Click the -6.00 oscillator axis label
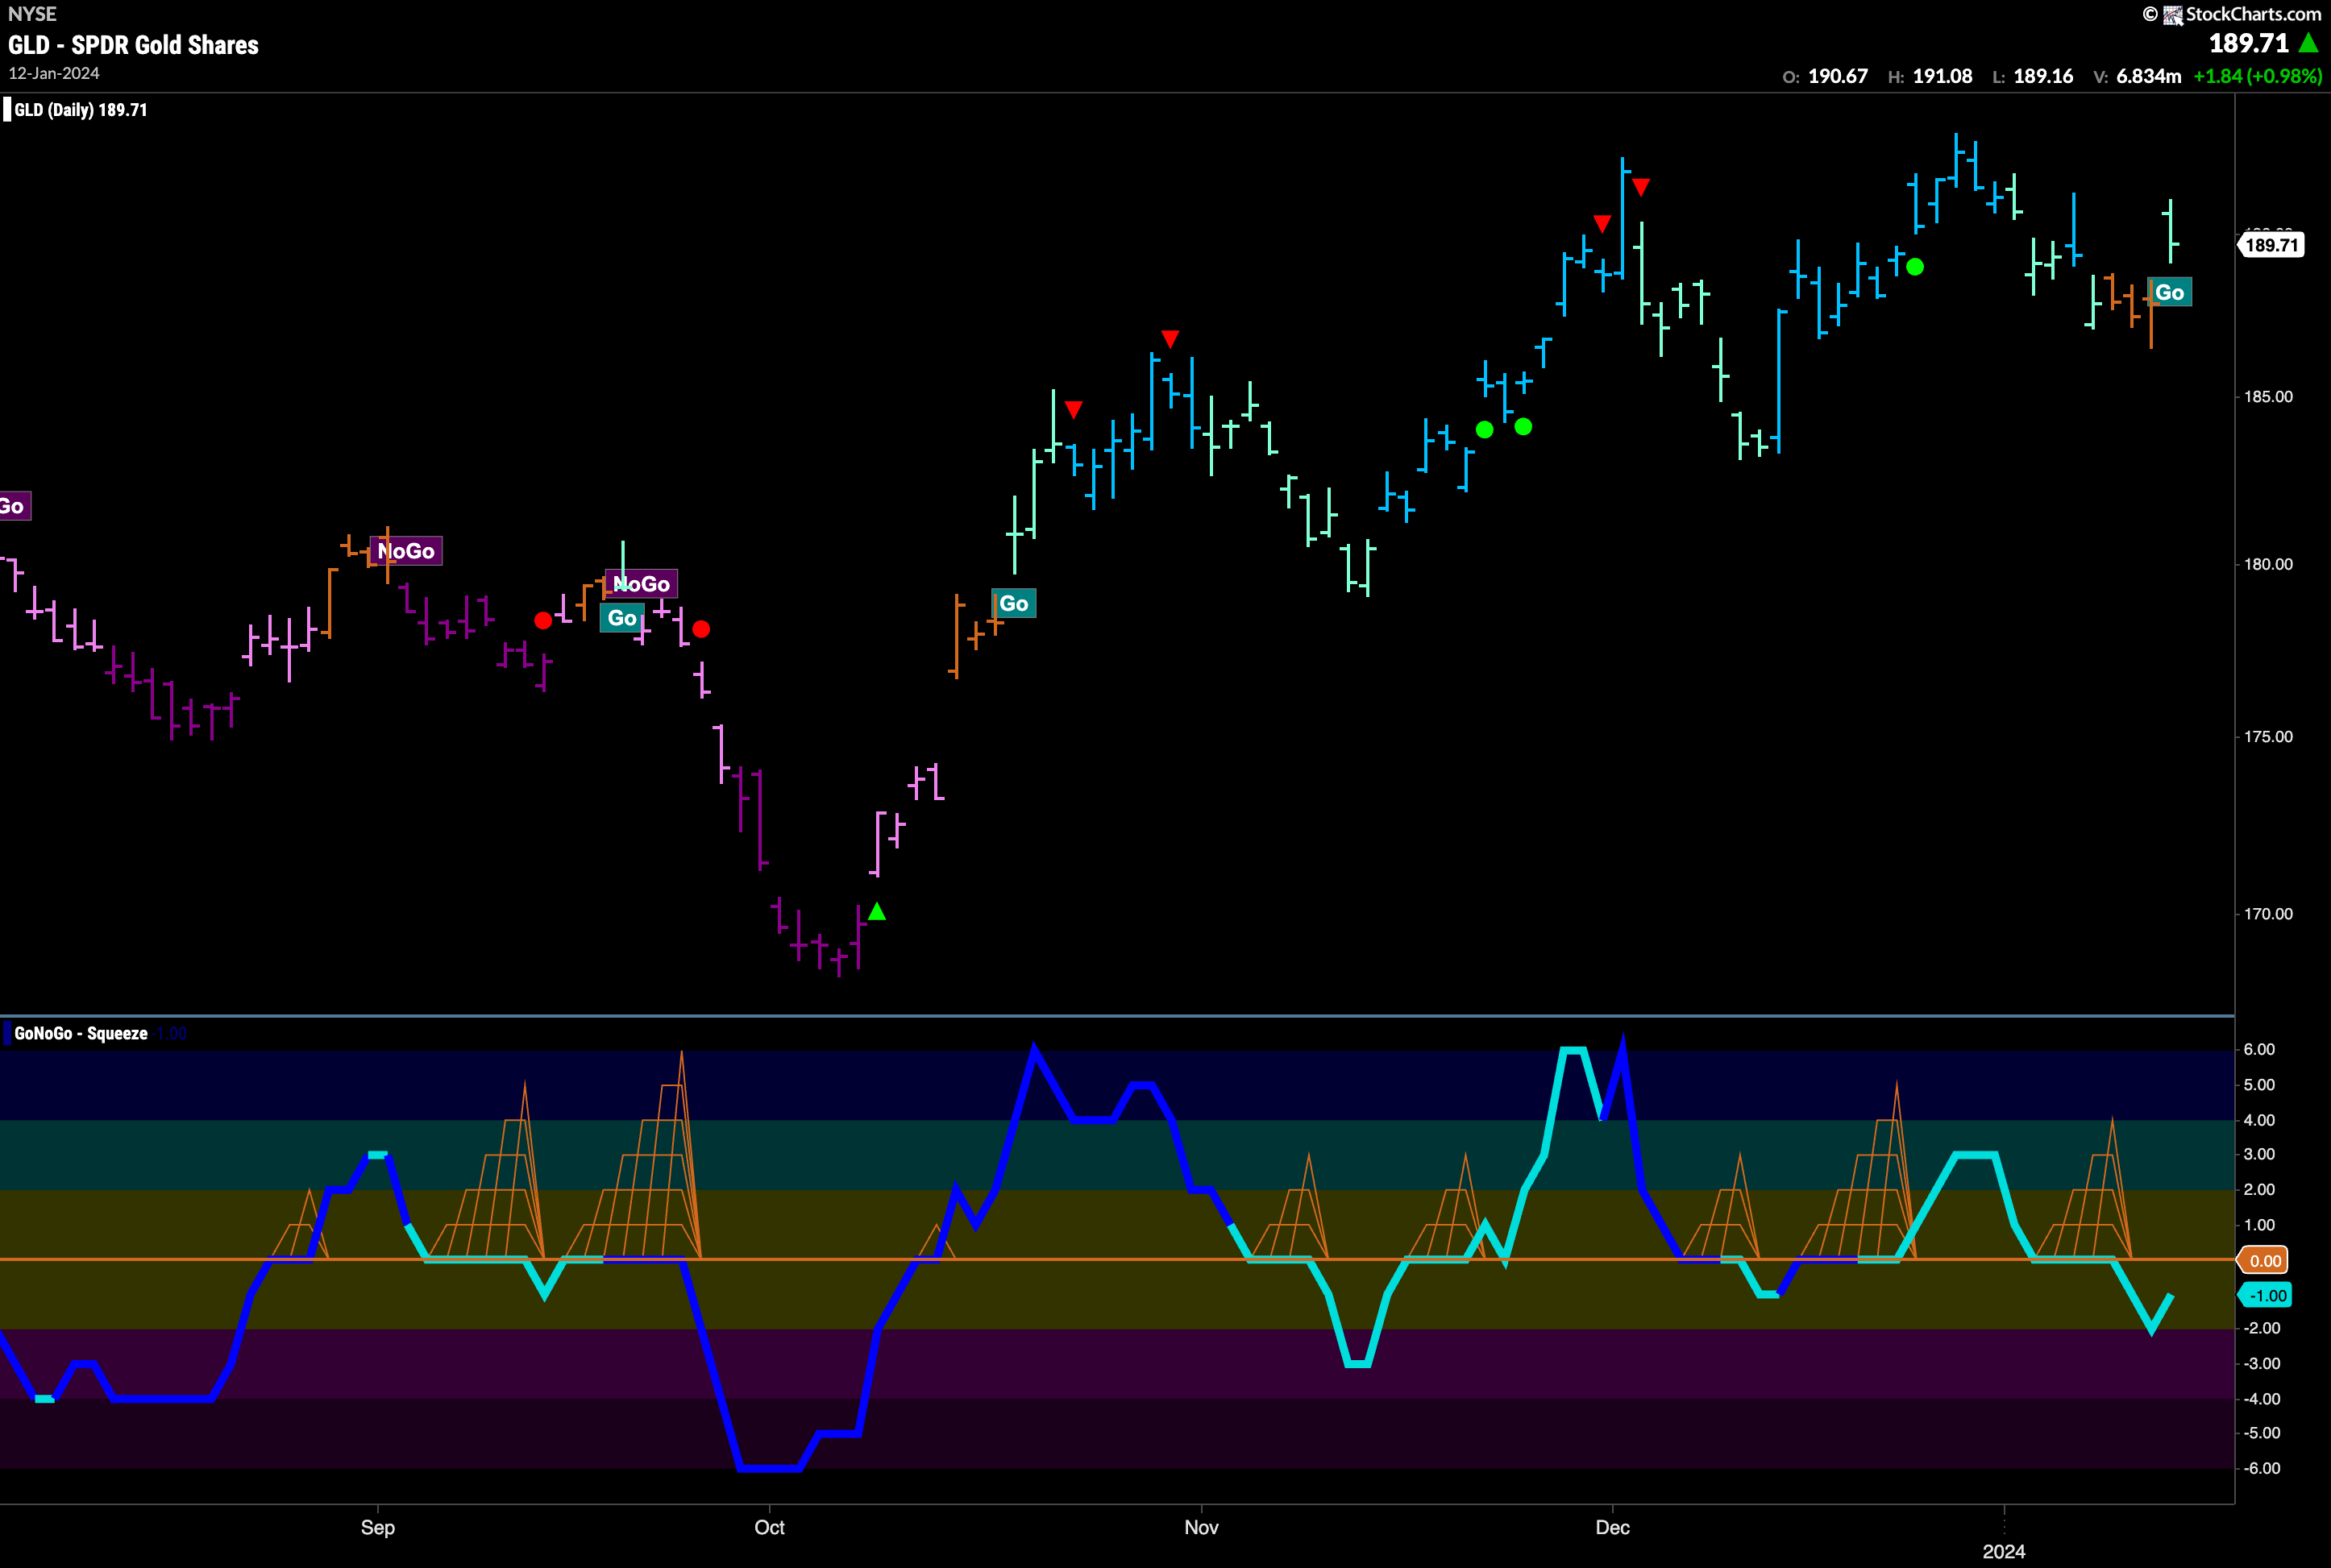 [2261, 1469]
